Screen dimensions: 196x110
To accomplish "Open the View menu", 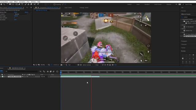I will click(x=28, y=2).
